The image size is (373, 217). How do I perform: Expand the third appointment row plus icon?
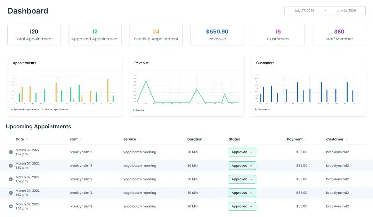[x=11, y=179]
